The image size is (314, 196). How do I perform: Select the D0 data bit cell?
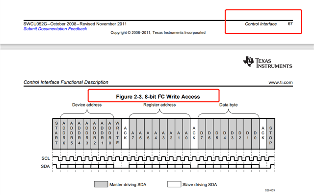(255, 133)
